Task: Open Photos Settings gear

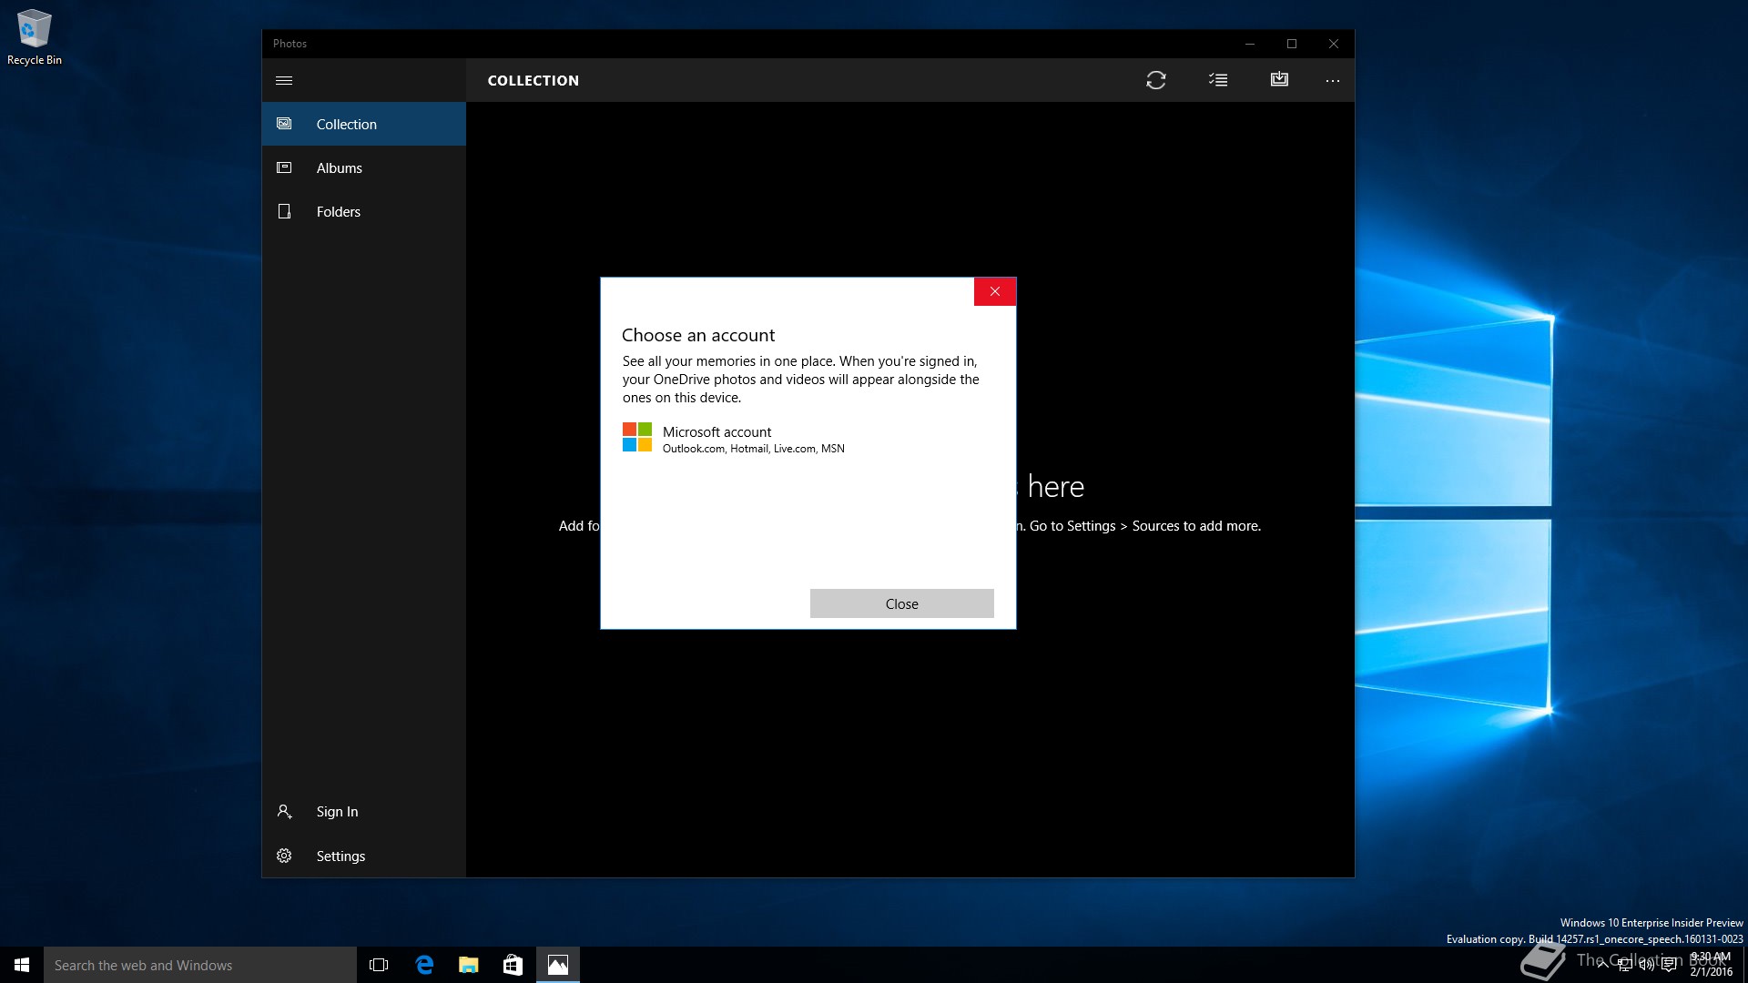Action: [340, 856]
